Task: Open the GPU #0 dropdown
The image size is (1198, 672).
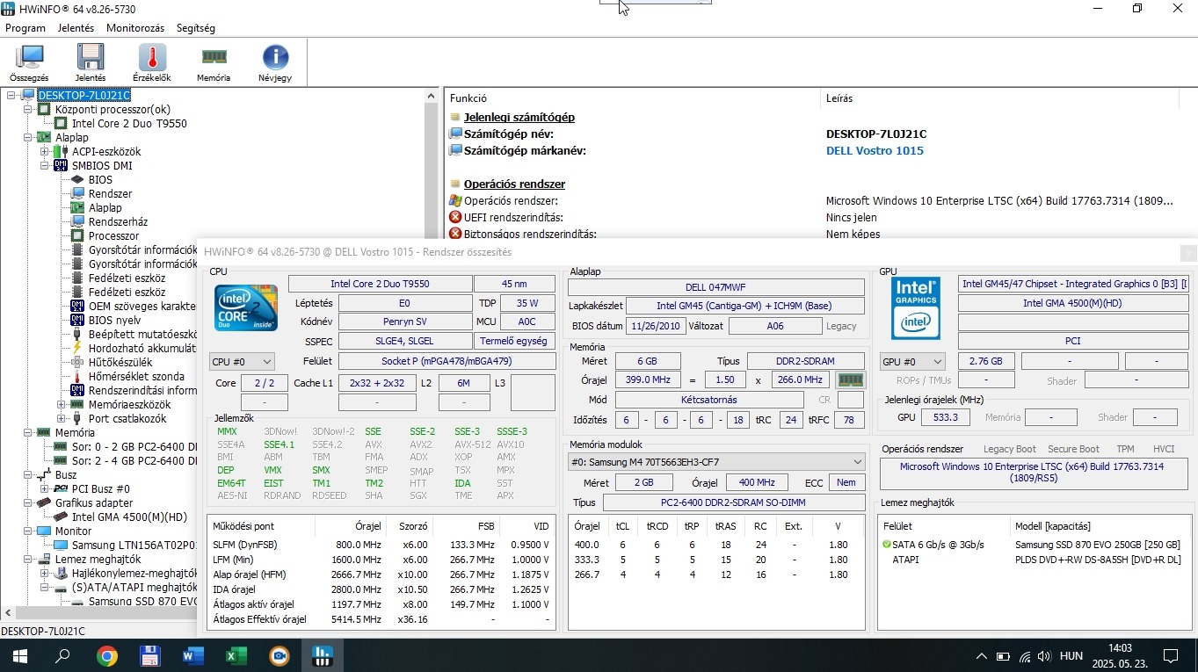Action: pos(913,362)
